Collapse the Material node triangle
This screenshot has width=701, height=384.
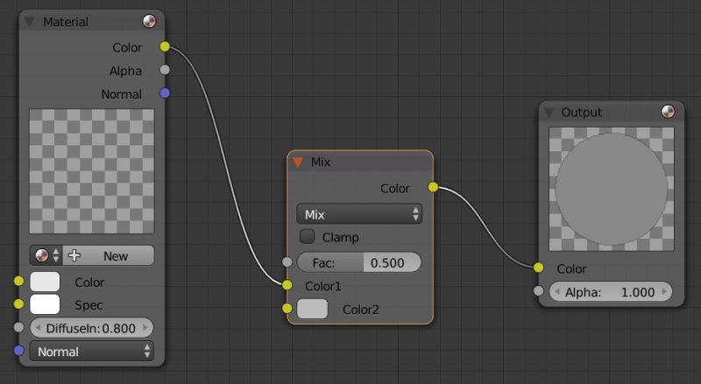pyautogui.click(x=30, y=22)
